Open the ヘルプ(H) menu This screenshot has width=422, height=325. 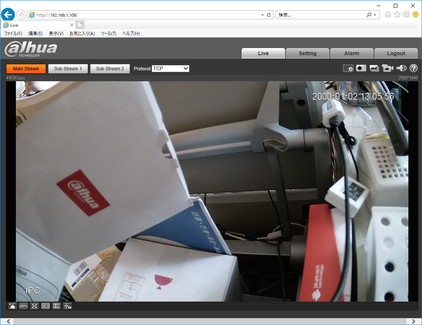click(x=131, y=33)
